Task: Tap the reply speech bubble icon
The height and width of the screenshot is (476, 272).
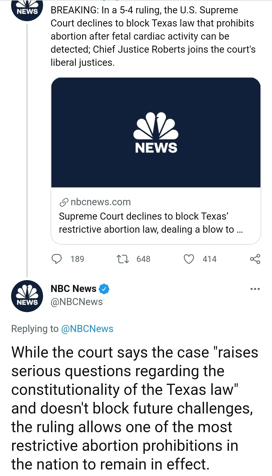Action: pyautogui.click(x=56, y=259)
